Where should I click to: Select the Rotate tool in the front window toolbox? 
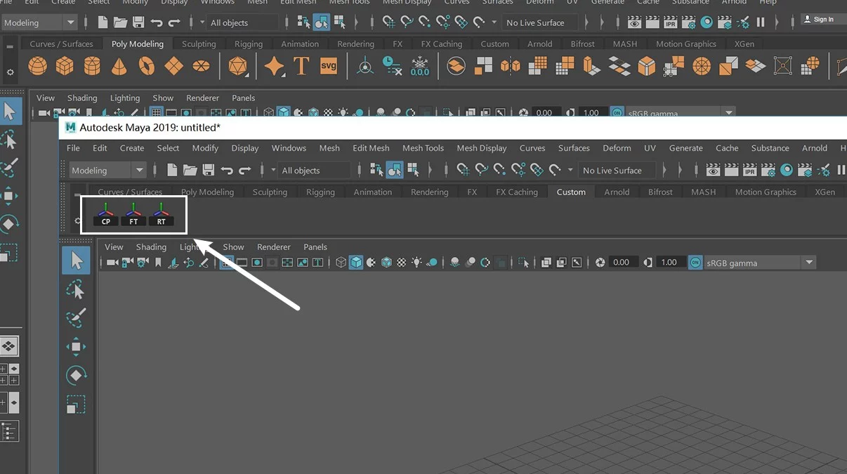tap(76, 376)
